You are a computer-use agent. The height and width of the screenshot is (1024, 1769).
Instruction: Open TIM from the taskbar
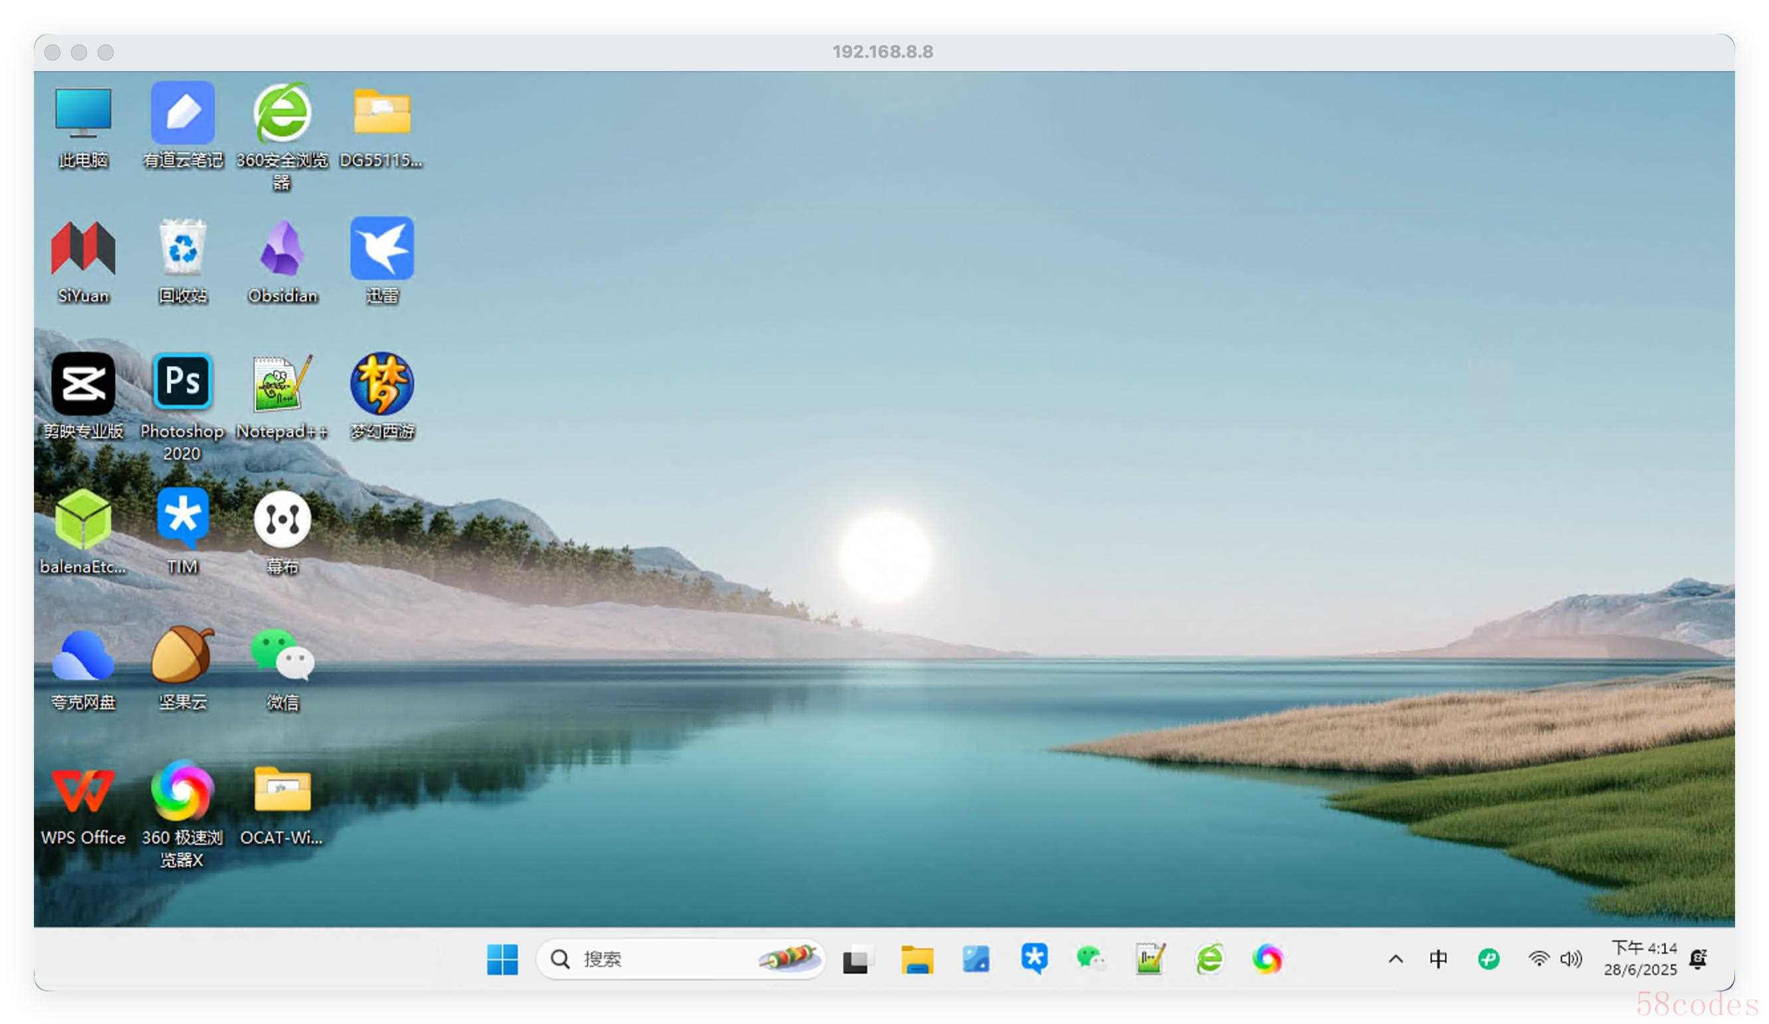click(x=1034, y=960)
